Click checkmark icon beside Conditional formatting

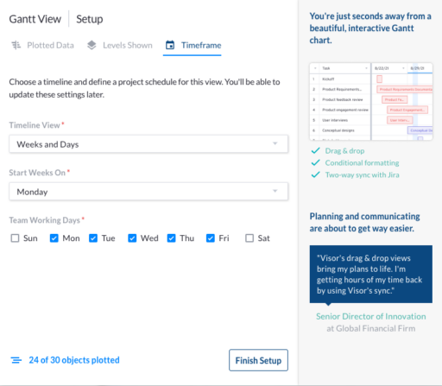pos(316,162)
